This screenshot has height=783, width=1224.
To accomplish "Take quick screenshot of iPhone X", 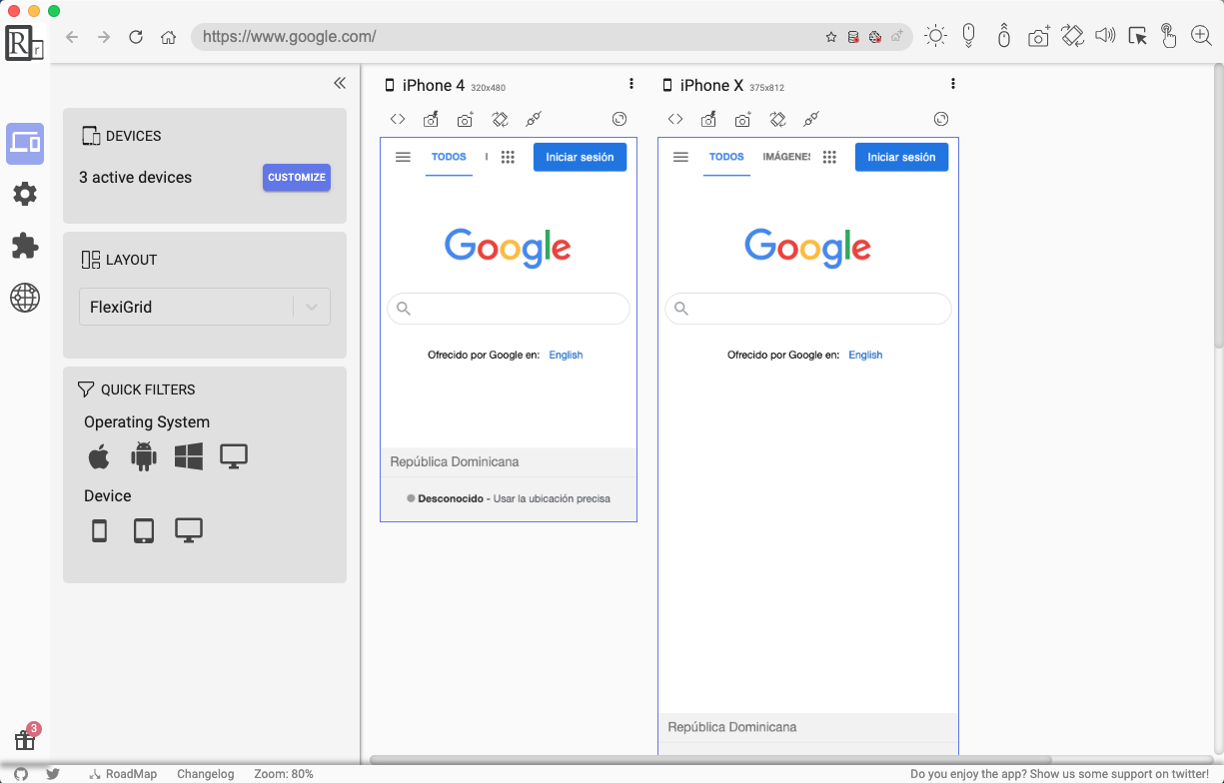I will coord(708,119).
